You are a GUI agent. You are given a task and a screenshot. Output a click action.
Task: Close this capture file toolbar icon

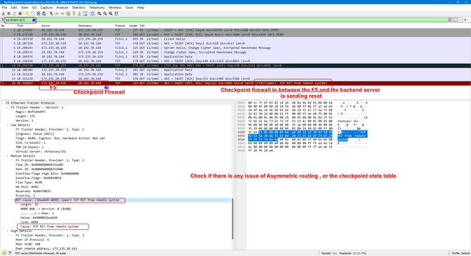(38, 14)
